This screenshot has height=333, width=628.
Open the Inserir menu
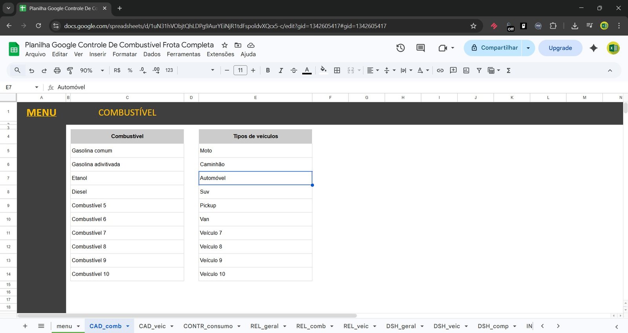pos(98,54)
